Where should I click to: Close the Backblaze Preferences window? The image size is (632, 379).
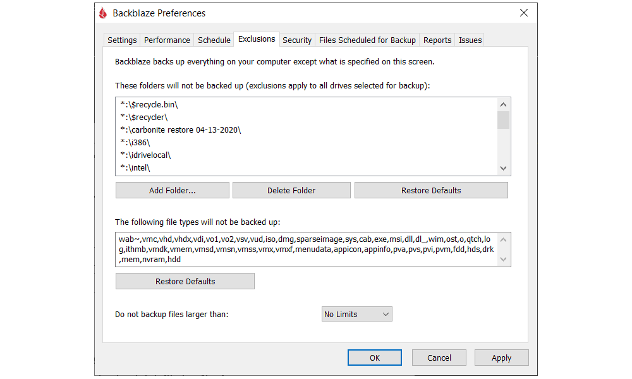[x=523, y=13]
